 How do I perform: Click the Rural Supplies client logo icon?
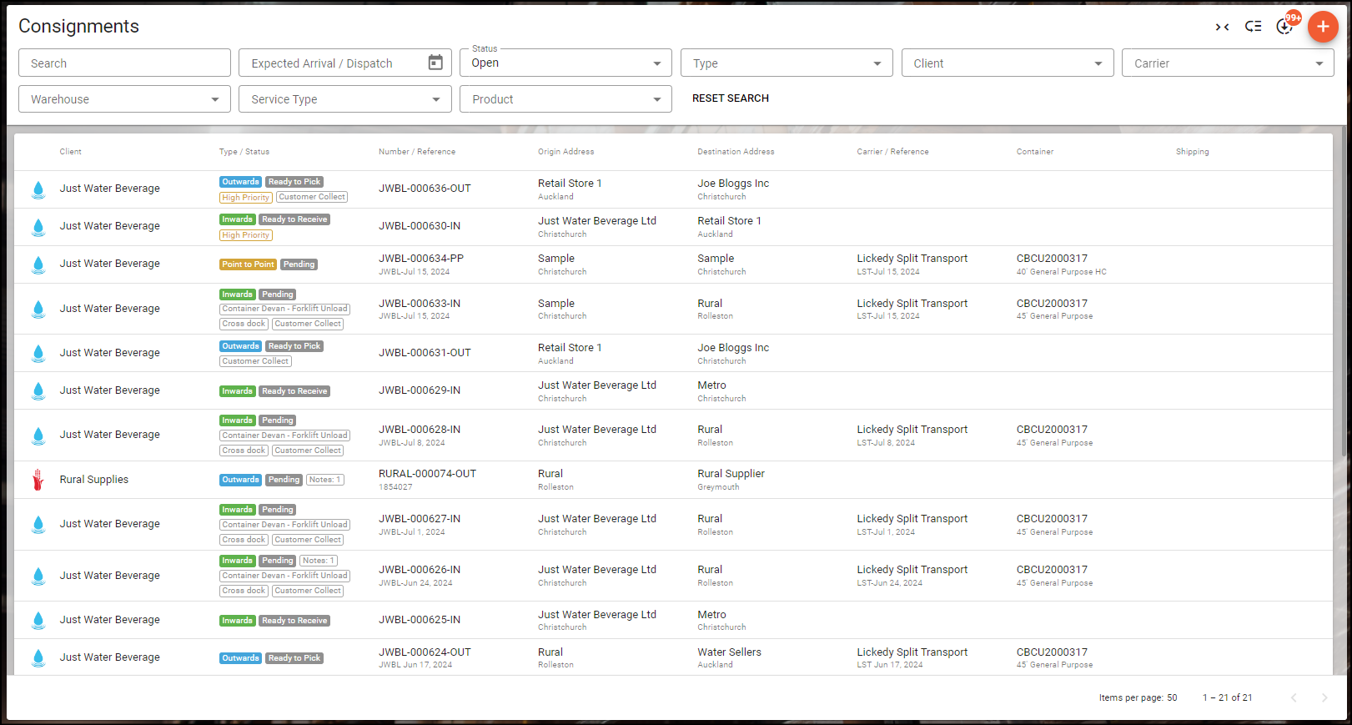(38, 480)
